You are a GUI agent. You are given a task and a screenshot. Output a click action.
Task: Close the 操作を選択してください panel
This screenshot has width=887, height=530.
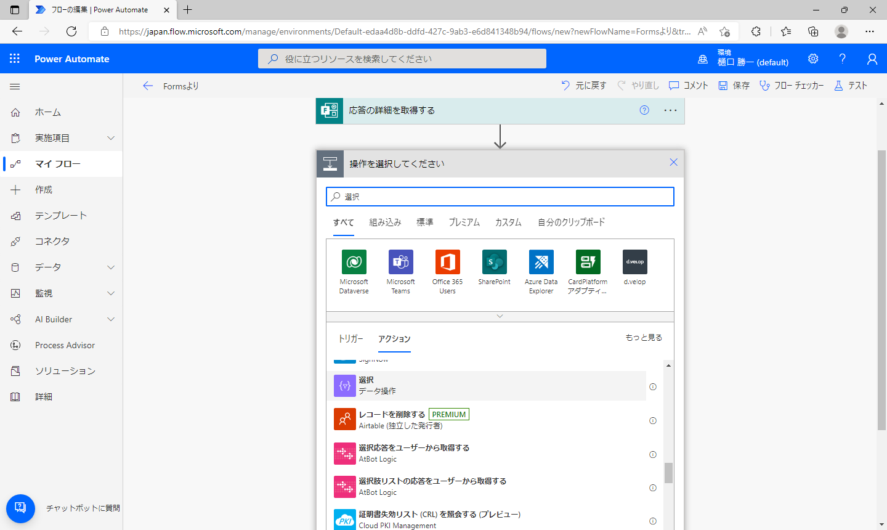click(673, 162)
